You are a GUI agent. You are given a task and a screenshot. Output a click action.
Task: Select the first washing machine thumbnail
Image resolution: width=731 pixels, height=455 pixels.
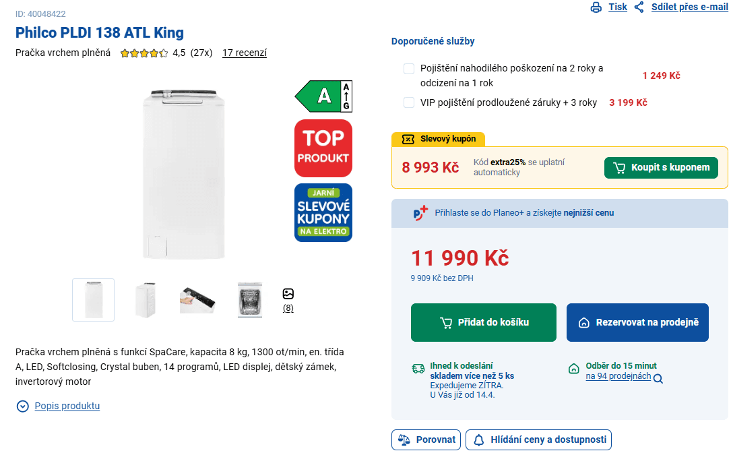point(93,299)
